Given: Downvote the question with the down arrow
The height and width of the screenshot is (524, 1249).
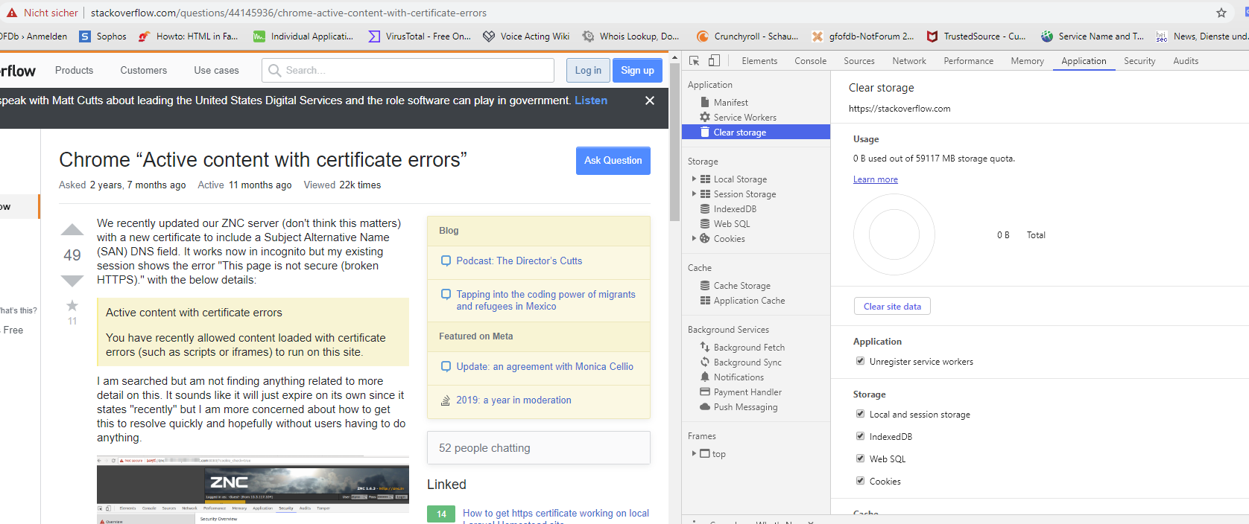Looking at the screenshot, I should coord(72,281).
